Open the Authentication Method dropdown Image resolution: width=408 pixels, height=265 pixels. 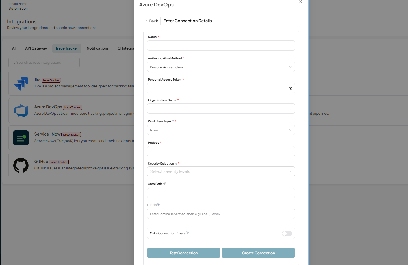click(x=221, y=67)
